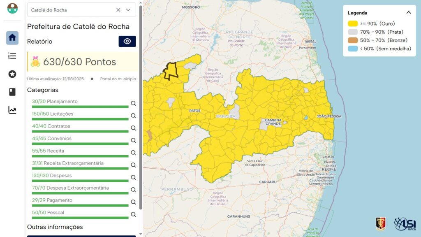Inspect Despesas category with magnifier icon
421x237 pixels.
pyautogui.click(x=133, y=177)
